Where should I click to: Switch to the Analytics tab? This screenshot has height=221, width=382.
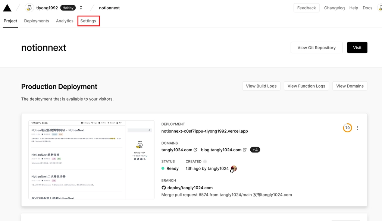[65, 21]
